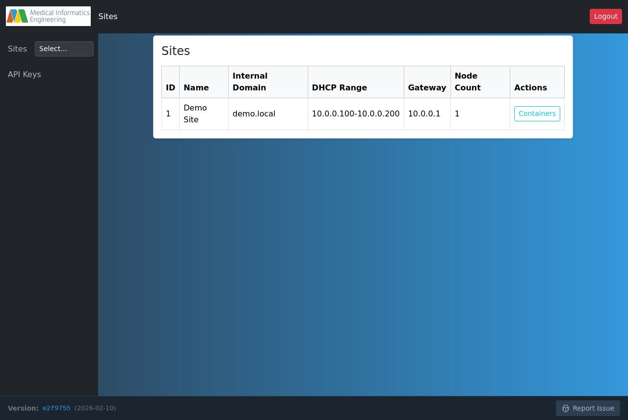Screen dimensions: 628x420
Task: Open the API Keys page
Action: [24, 74]
